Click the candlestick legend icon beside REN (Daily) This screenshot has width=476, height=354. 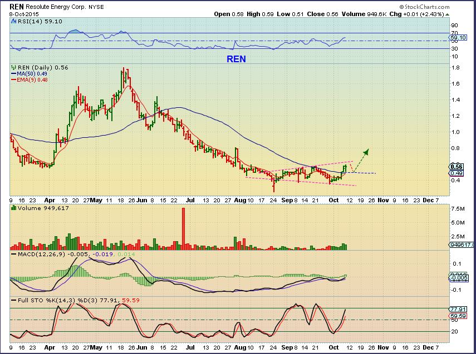13,67
